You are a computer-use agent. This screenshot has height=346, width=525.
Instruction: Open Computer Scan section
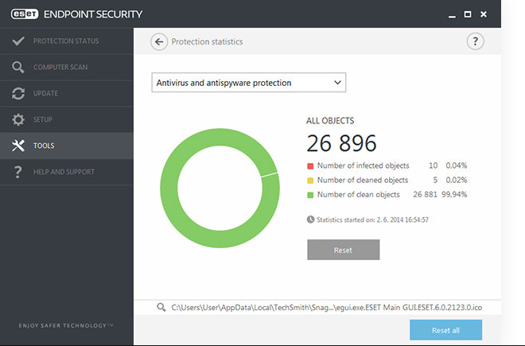click(67, 68)
